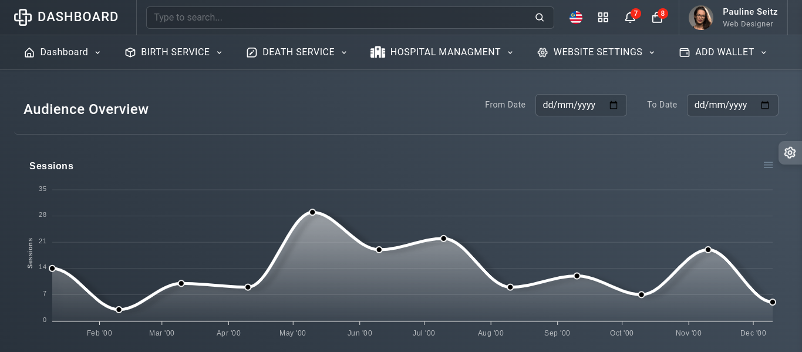Open the WEBSITE SETTINGS menu
The image size is (802, 352).
click(596, 52)
